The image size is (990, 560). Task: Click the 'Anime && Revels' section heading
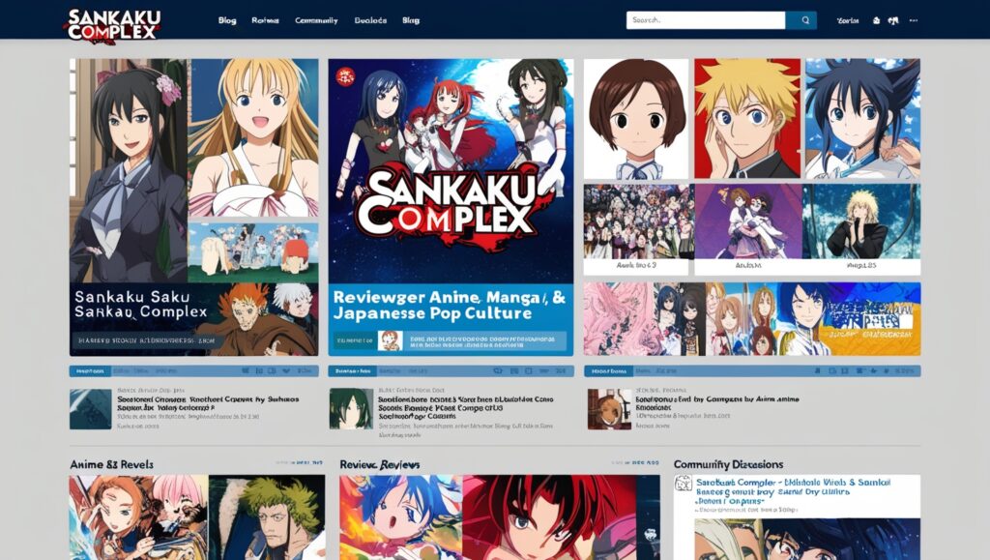click(x=112, y=464)
